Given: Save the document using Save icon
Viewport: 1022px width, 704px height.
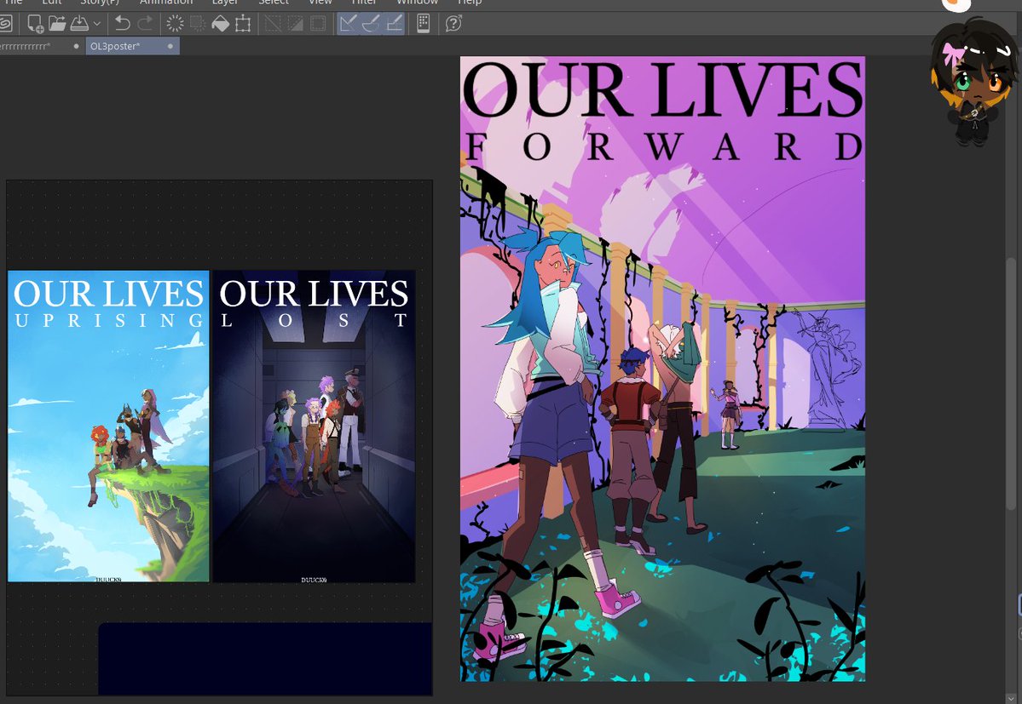Looking at the screenshot, I should [79, 24].
